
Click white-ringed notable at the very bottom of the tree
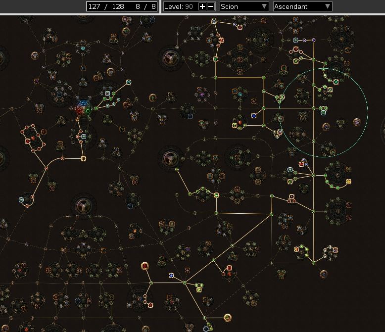click(206, 329)
